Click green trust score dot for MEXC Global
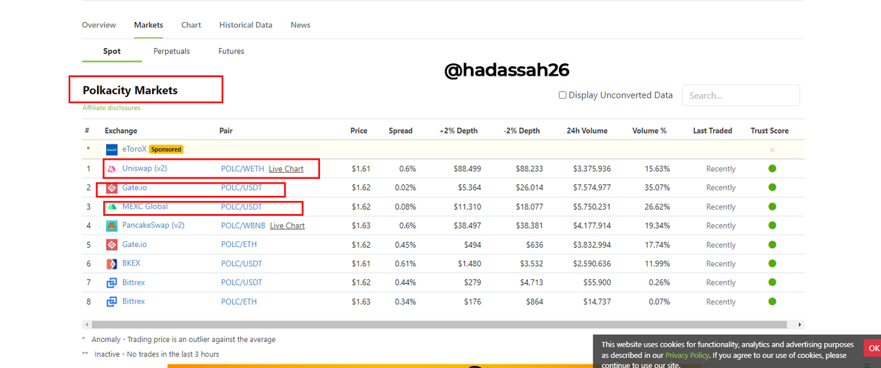 772,206
